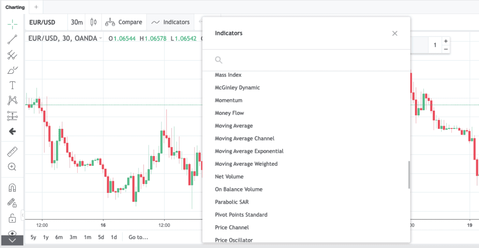Select the Text annotation tool
This screenshot has width=479, height=248.
tap(12, 85)
